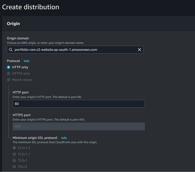Image resolution: width=195 pixels, height=172 pixels.
Task: Choose TLSv1.1 as minimum SSL protocol
Action: [14, 154]
